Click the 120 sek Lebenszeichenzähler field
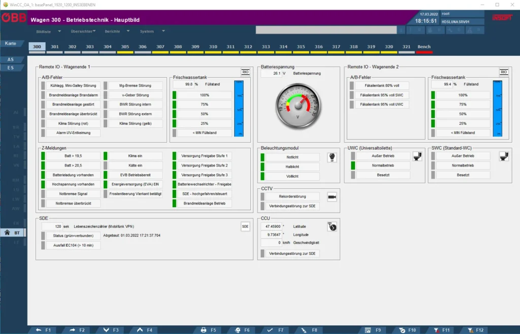This screenshot has height=334, width=520. click(52, 226)
